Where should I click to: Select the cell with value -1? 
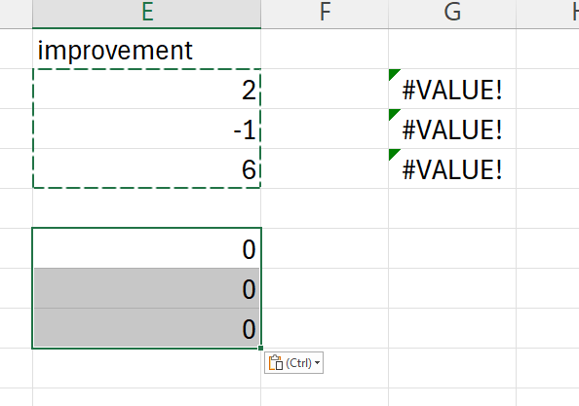pos(147,129)
